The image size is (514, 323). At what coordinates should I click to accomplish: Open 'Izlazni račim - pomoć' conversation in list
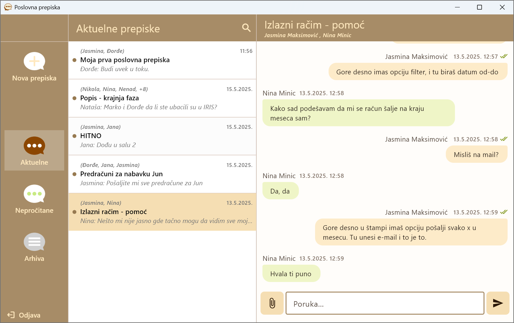coord(162,212)
